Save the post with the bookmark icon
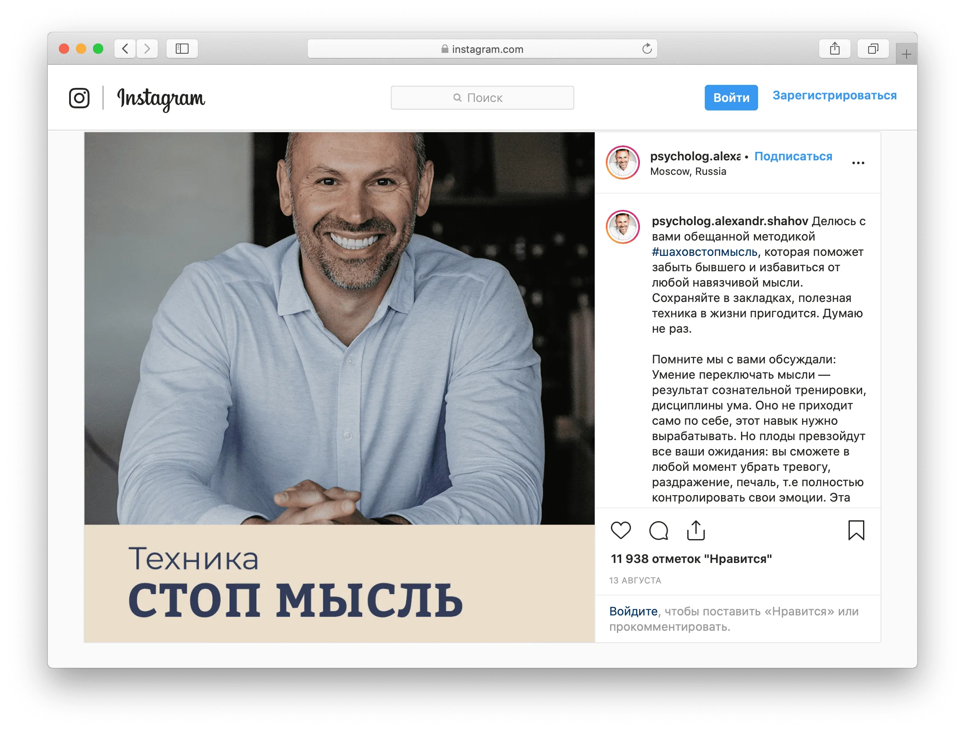Image resolution: width=965 pixels, height=731 pixels. [856, 530]
